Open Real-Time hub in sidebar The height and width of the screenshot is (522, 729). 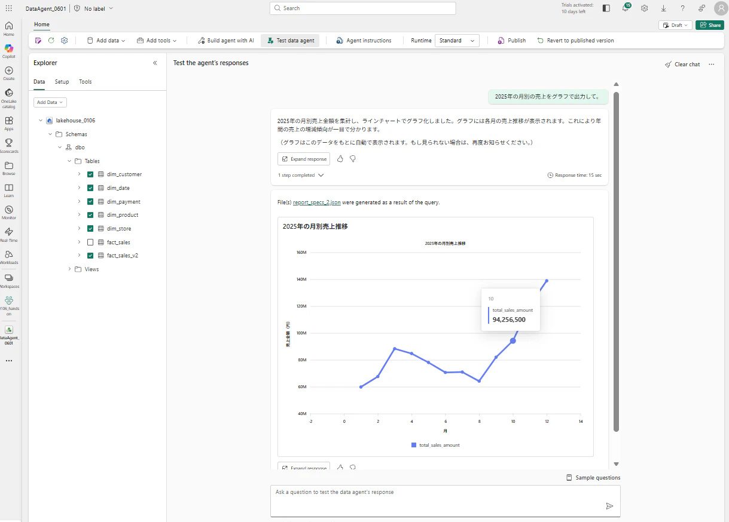[9, 235]
